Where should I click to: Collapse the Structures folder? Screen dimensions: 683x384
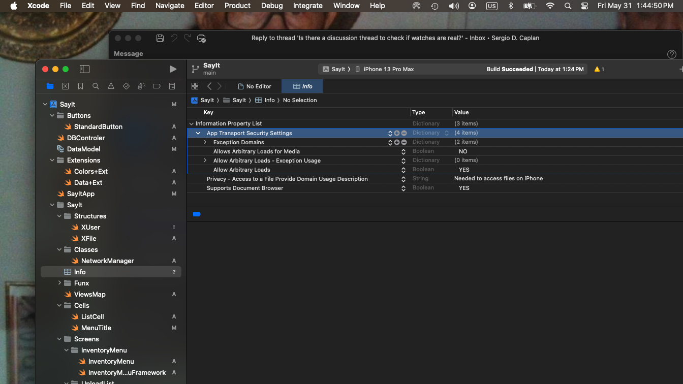point(59,216)
